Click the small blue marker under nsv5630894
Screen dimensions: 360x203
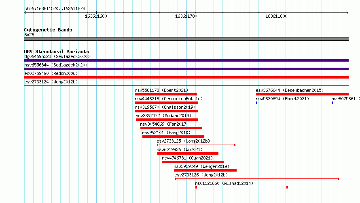(x=257, y=103)
